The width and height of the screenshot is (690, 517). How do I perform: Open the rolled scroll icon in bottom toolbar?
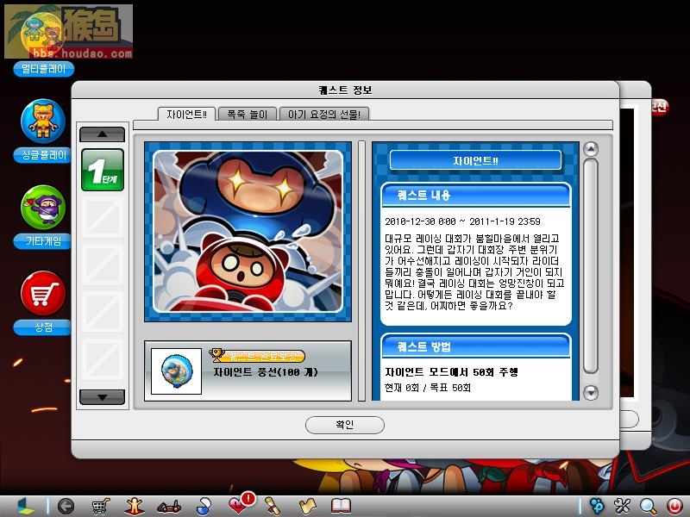(x=273, y=507)
